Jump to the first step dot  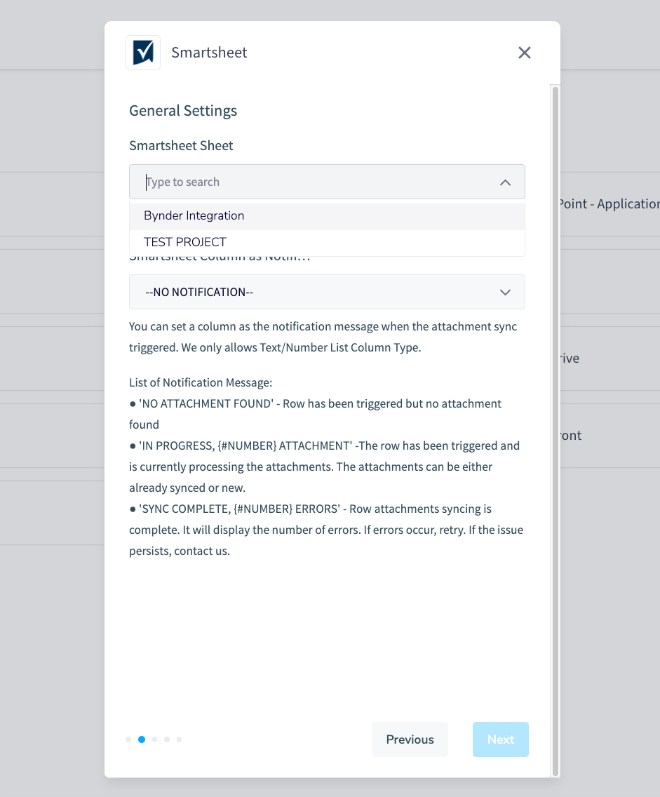tap(128, 739)
